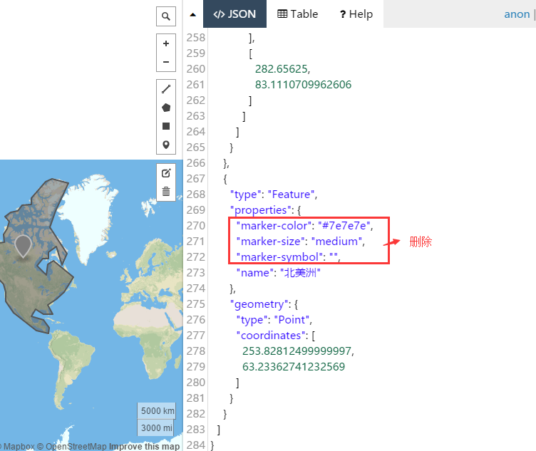Click coordinate 63.23362741232569
Image resolution: width=536 pixels, height=451 pixels.
point(294,367)
